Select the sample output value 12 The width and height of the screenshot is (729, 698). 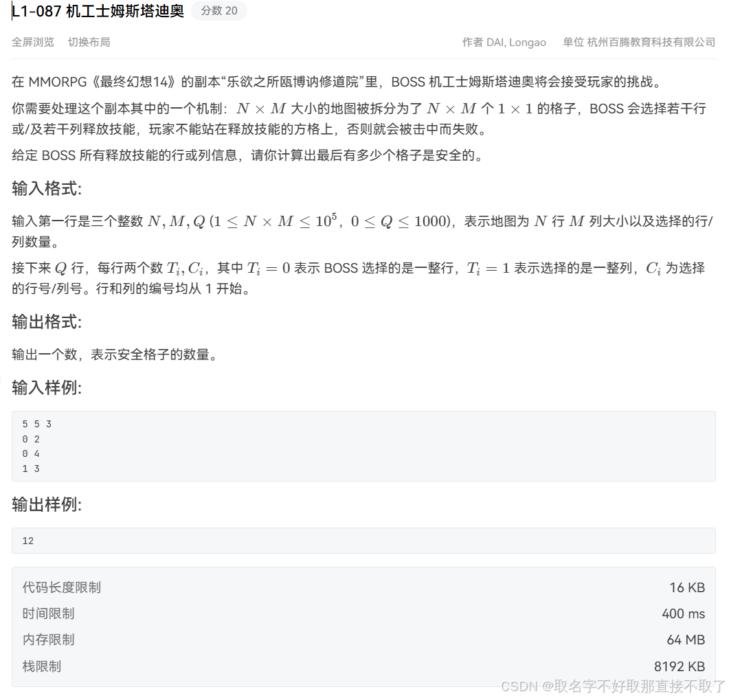point(27,541)
